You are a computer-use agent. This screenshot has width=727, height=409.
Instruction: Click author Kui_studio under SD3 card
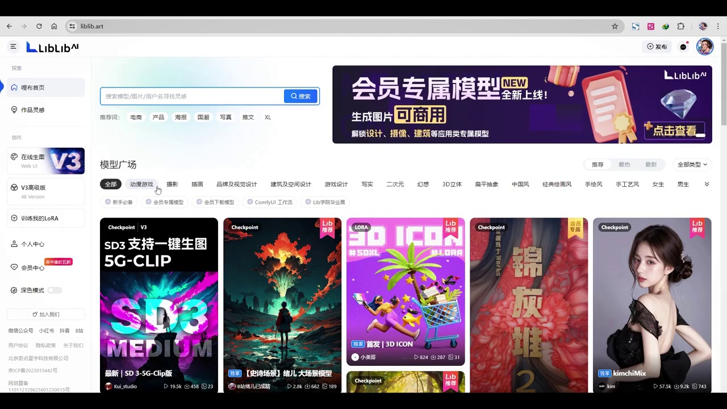(121, 386)
